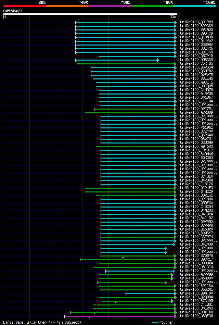Select the UniRef100_B4H2Z9 label
Viewport: 219px width, 325px height.
click(196, 192)
